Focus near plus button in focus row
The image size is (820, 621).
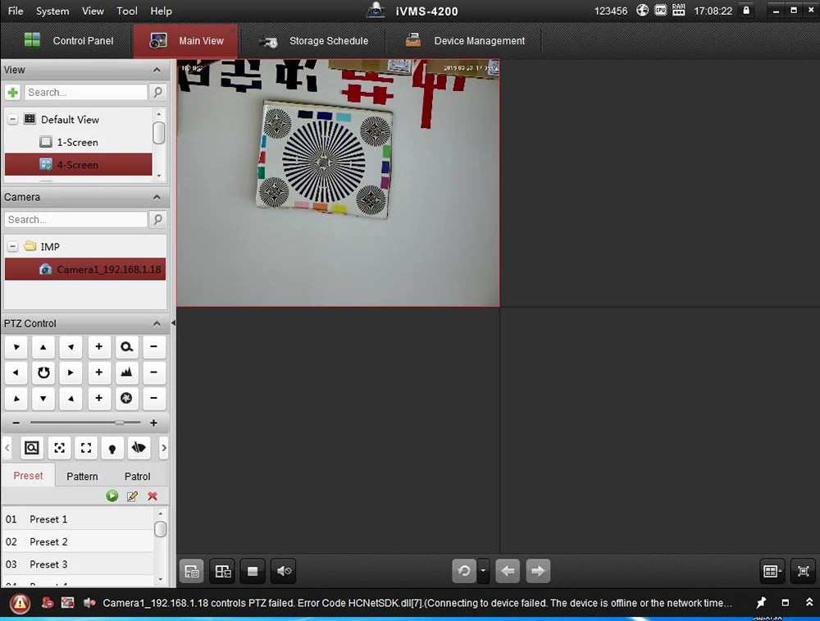[x=99, y=372]
